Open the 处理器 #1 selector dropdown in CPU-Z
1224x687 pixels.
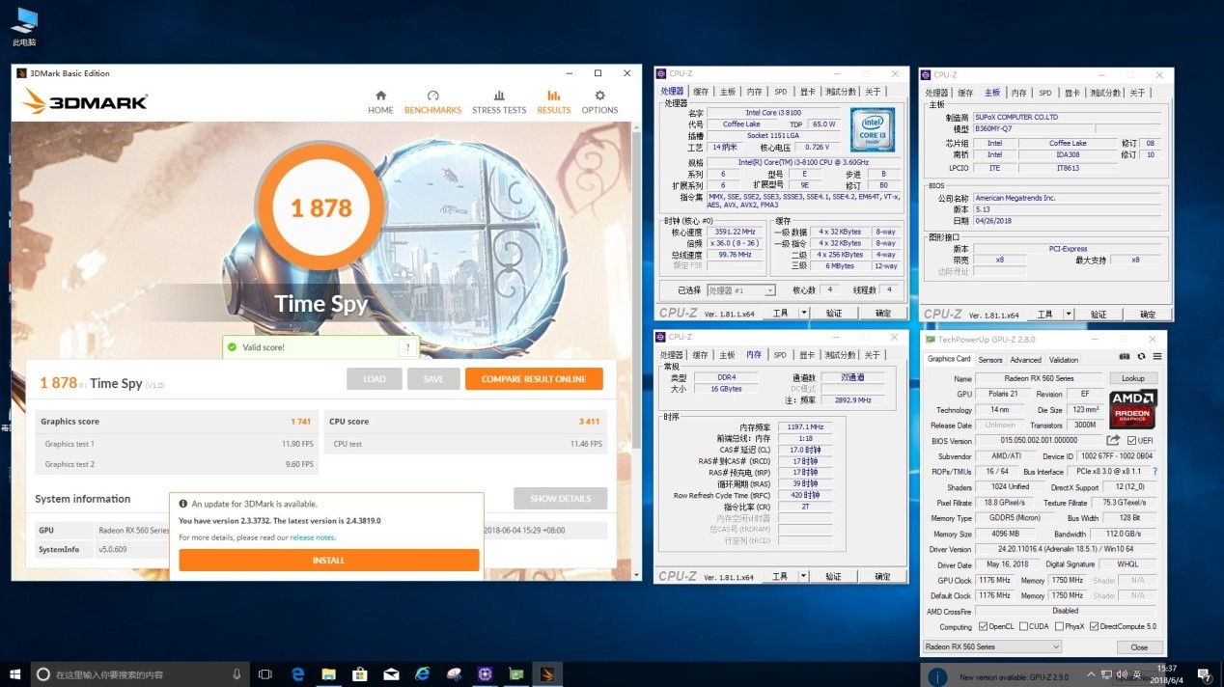770,290
